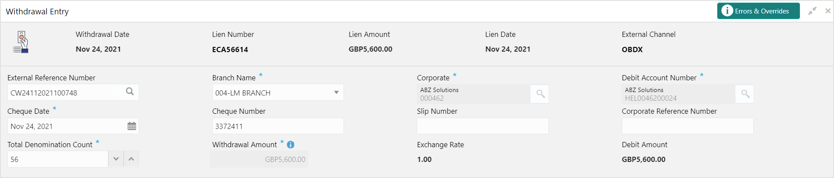Expand the Branch Name dropdown
This screenshot has width=834, height=178.
pyautogui.click(x=336, y=92)
